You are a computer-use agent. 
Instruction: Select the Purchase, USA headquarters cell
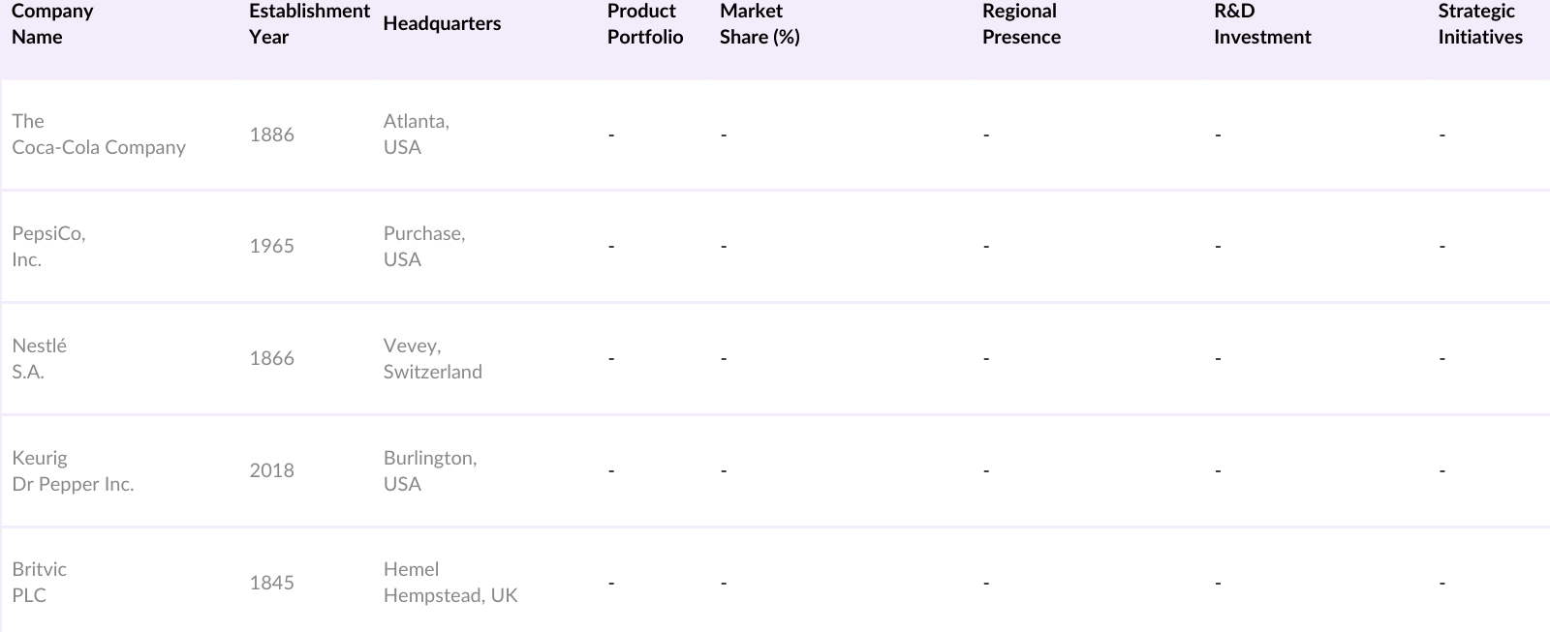[x=424, y=247]
